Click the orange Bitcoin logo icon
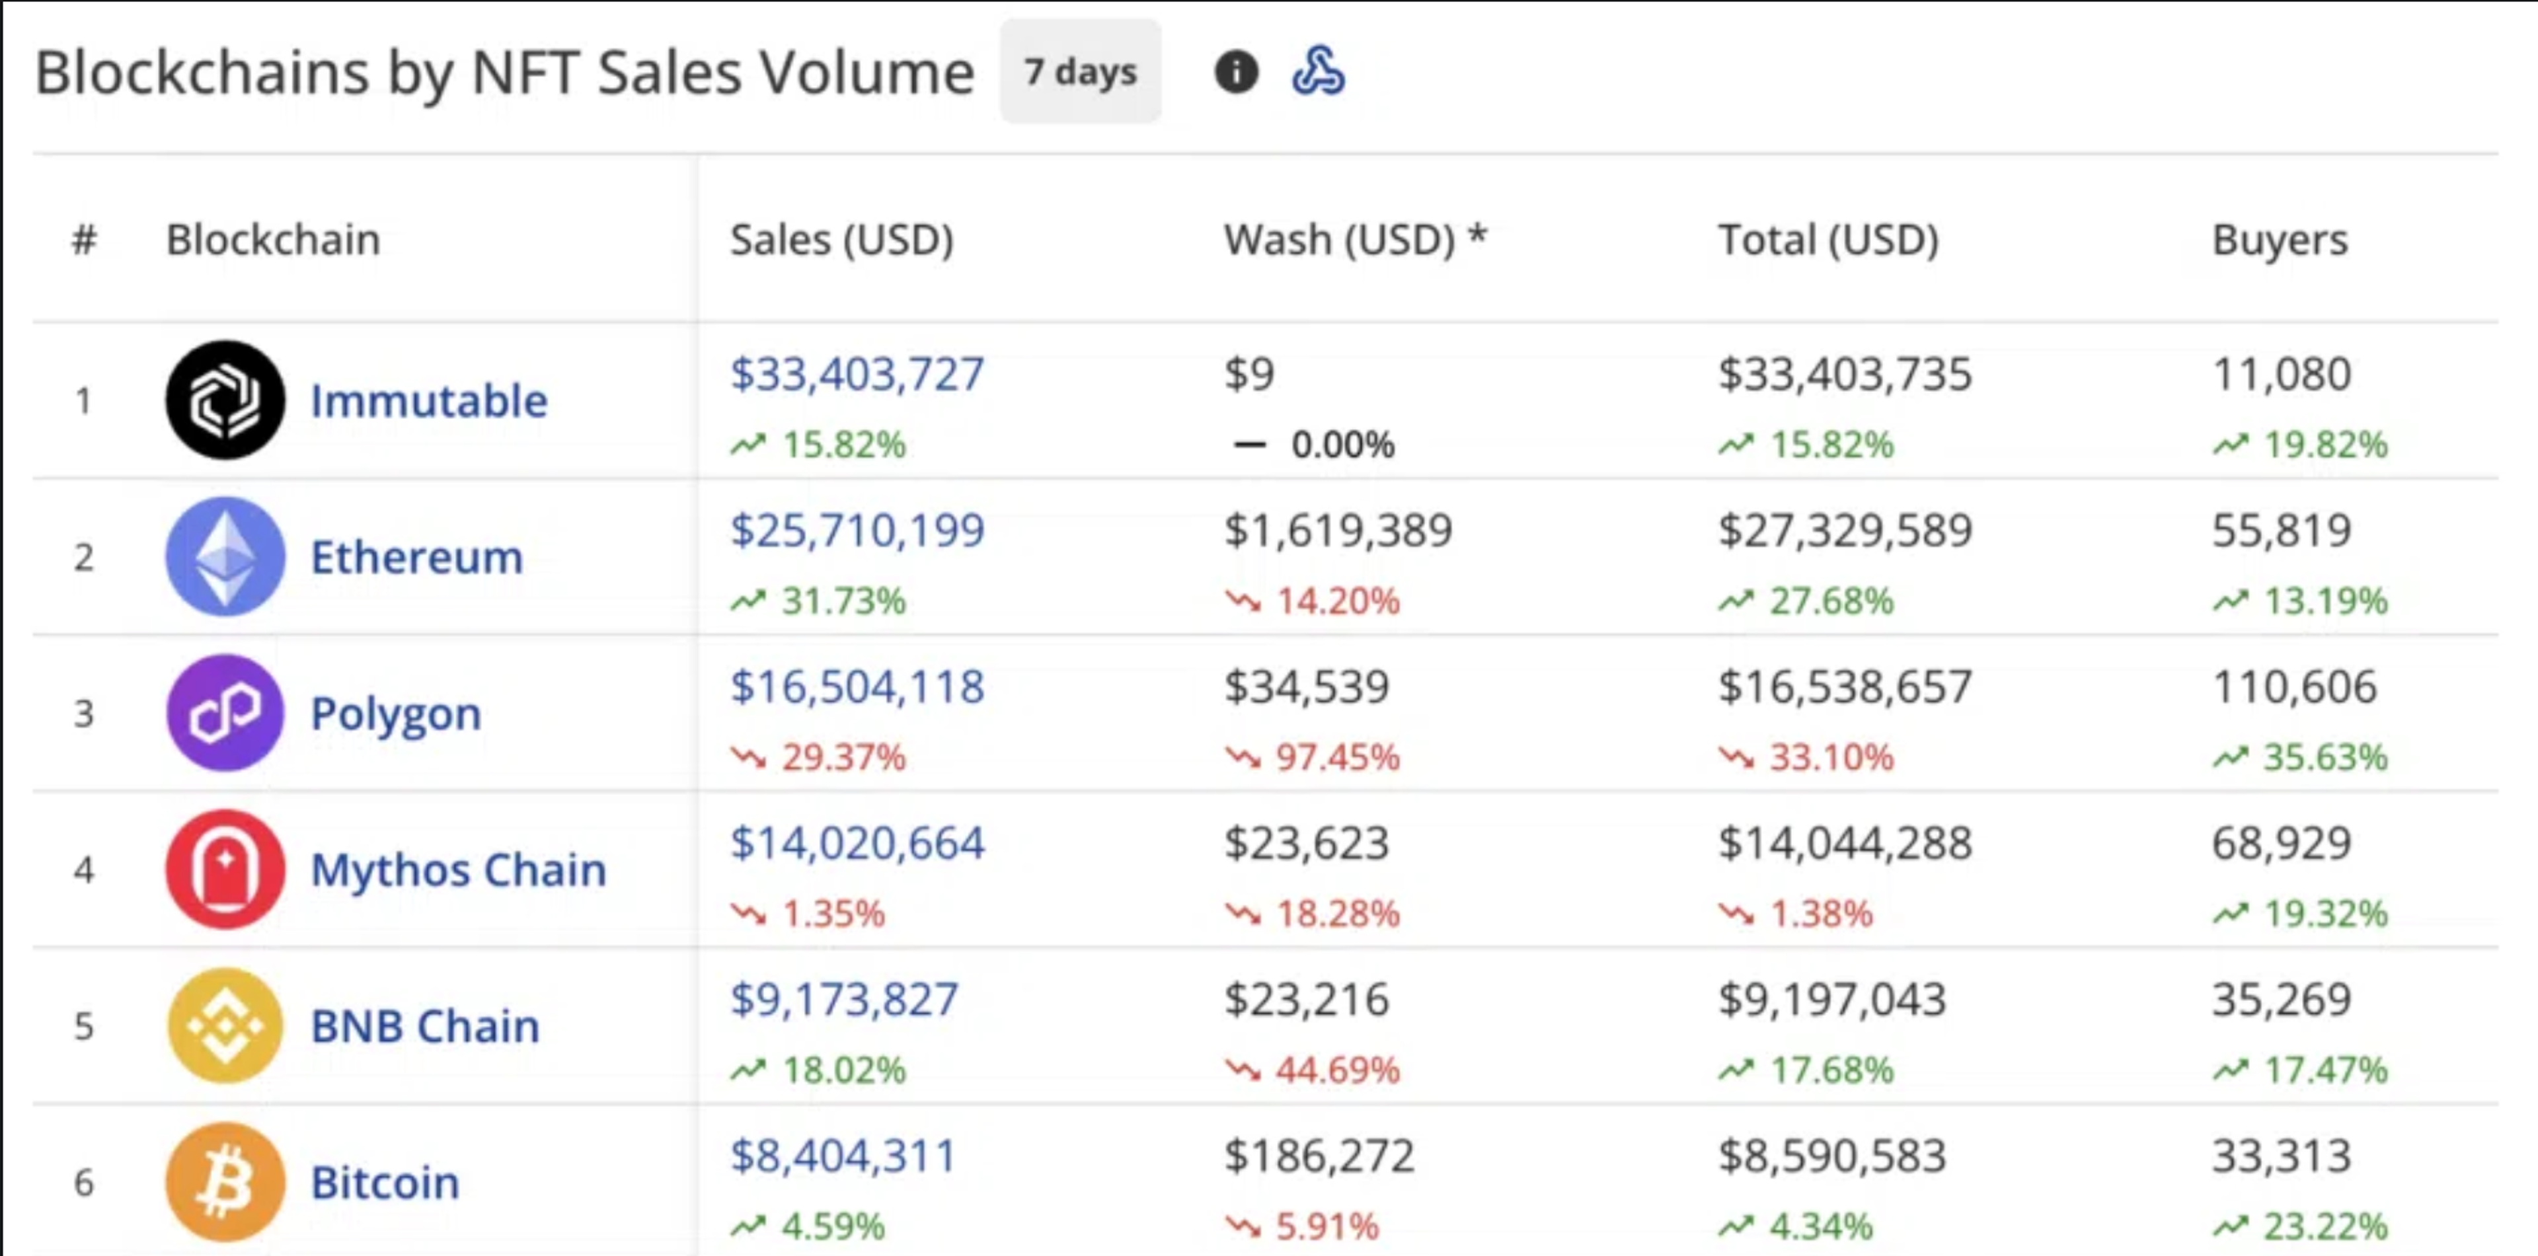Image resolution: width=2538 pixels, height=1256 pixels. coord(225,1181)
